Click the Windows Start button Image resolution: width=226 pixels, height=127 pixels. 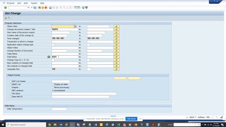[3, 125]
